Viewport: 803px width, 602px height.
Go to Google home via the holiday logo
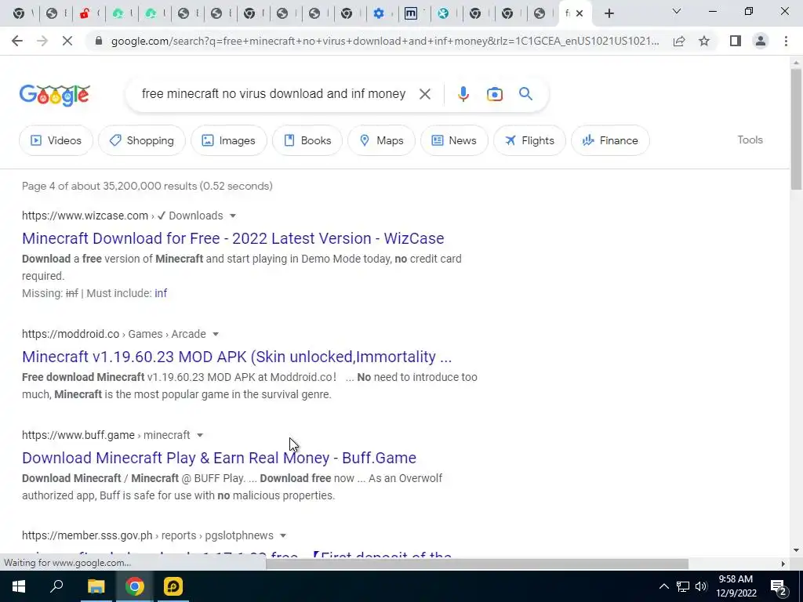(55, 95)
